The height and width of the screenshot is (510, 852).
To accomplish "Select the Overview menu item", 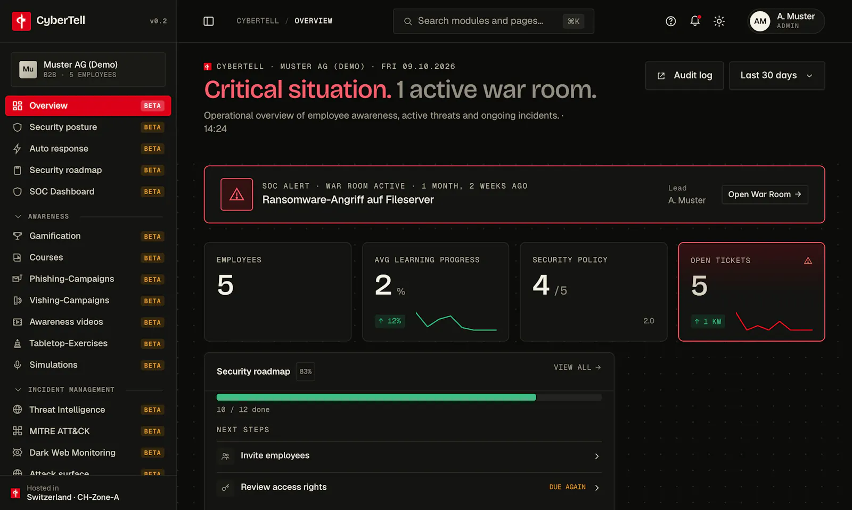I will click(x=88, y=106).
